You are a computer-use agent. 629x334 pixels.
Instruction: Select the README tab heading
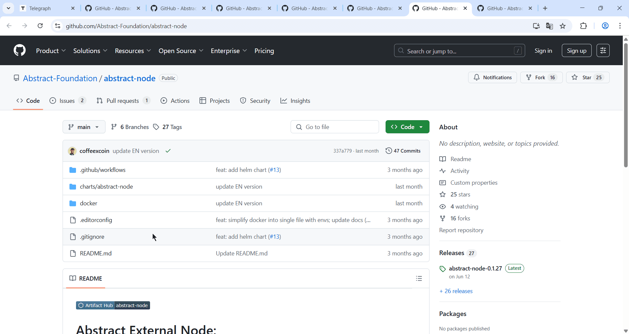pos(86,278)
